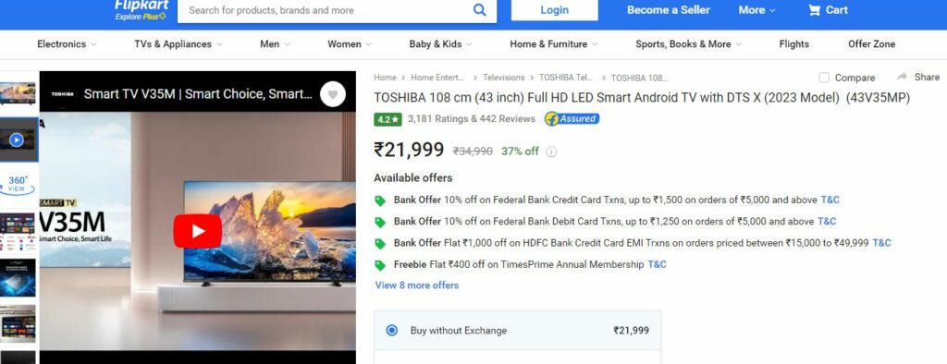Click the search products input field

pyautogui.click(x=325, y=10)
